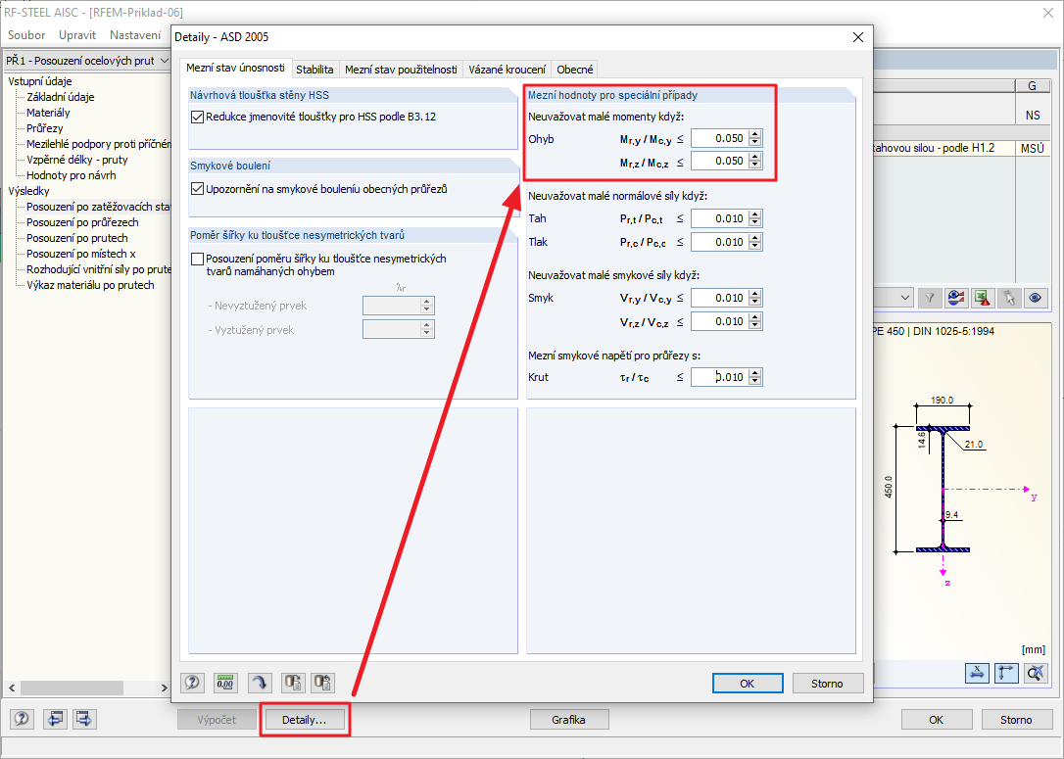
Task: Select Posouzení po průřezech item
Action: [82, 222]
